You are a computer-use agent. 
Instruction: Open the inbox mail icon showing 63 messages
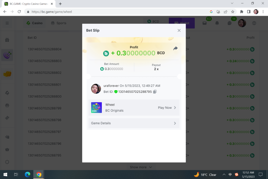click(204, 23)
